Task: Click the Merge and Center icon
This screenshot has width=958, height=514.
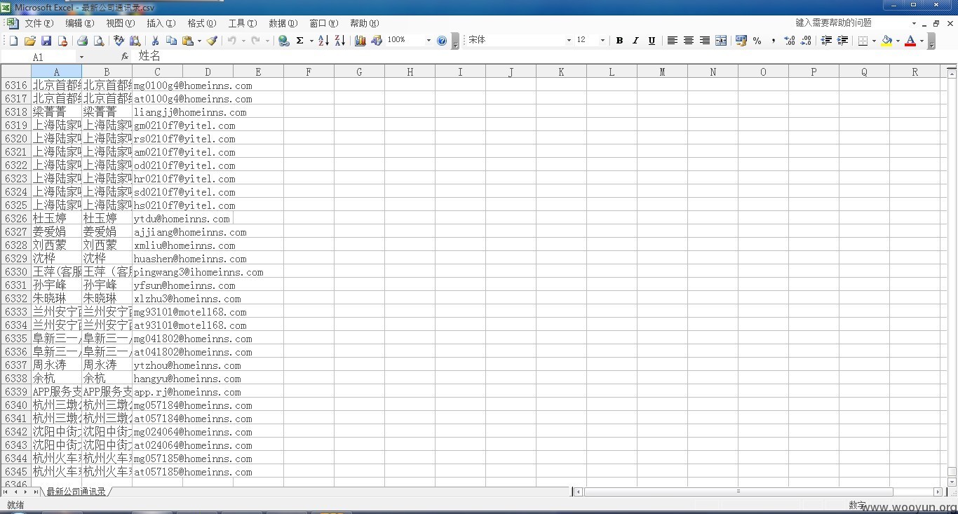Action: [721, 41]
